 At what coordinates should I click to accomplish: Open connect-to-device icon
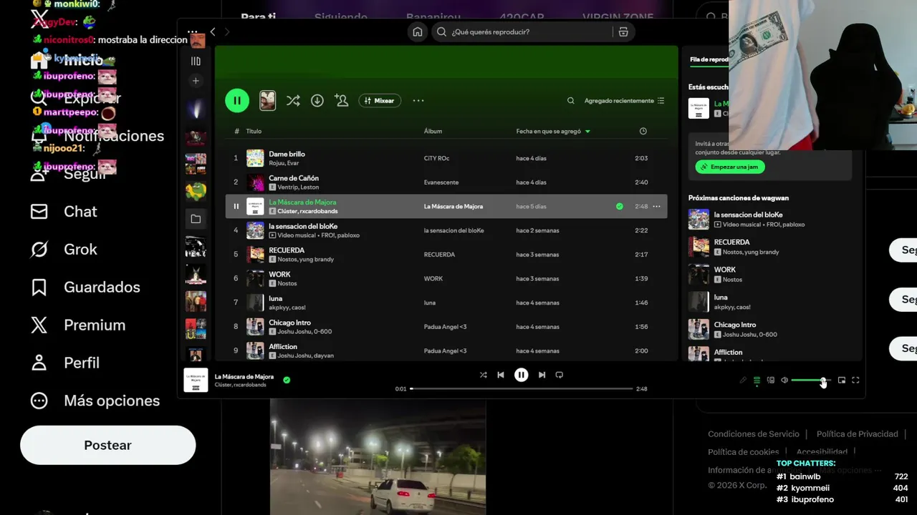click(771, 381)
